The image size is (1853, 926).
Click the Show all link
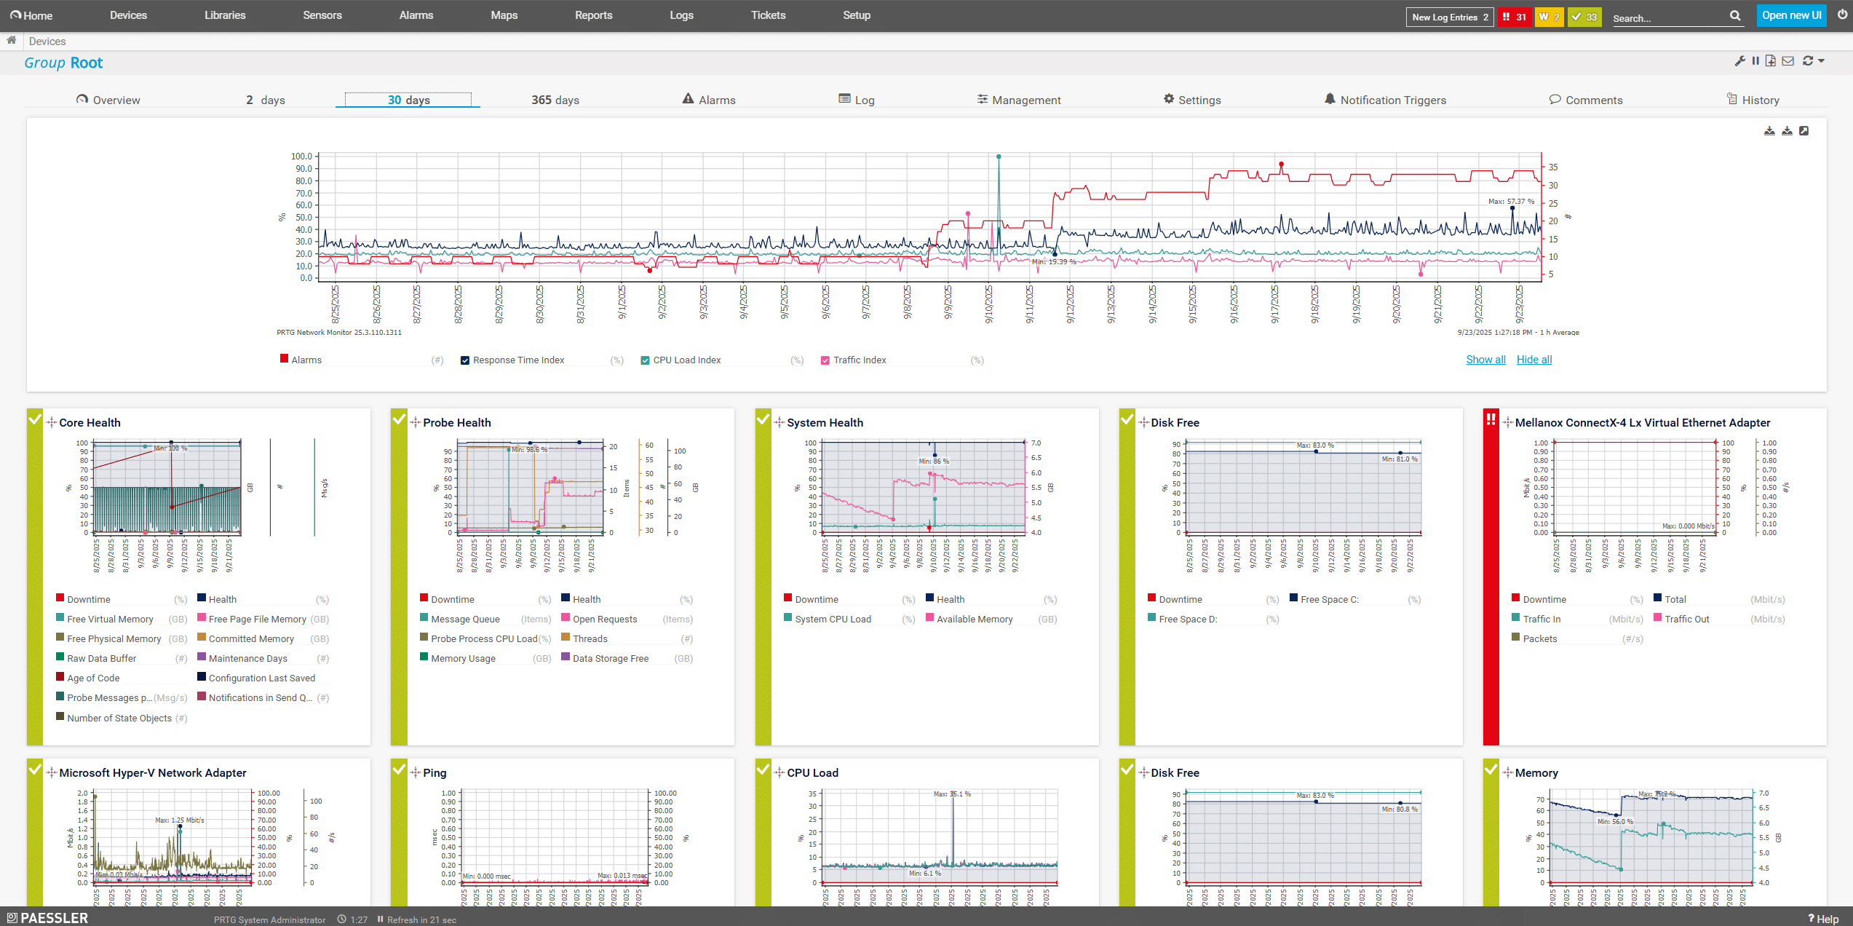tap(1485, 360)
